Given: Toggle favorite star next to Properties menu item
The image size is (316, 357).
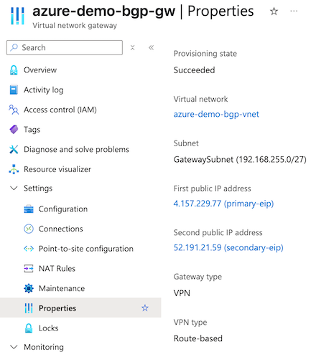Looking at the screenshot, I should click(x=145, y=308).
